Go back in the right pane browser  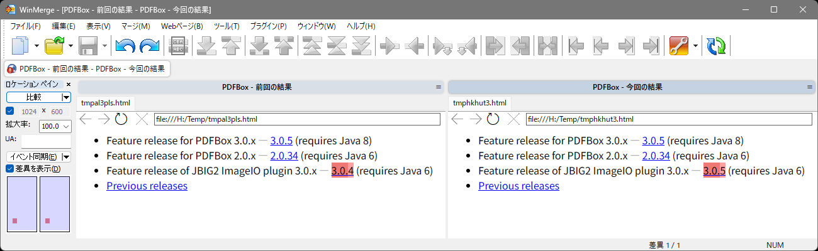point(457,119)
